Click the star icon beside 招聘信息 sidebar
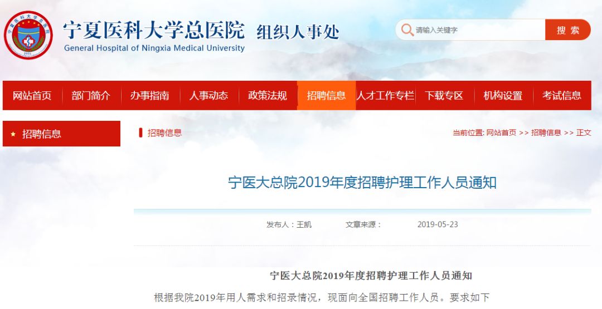The image size is (602, 309). 13,134
